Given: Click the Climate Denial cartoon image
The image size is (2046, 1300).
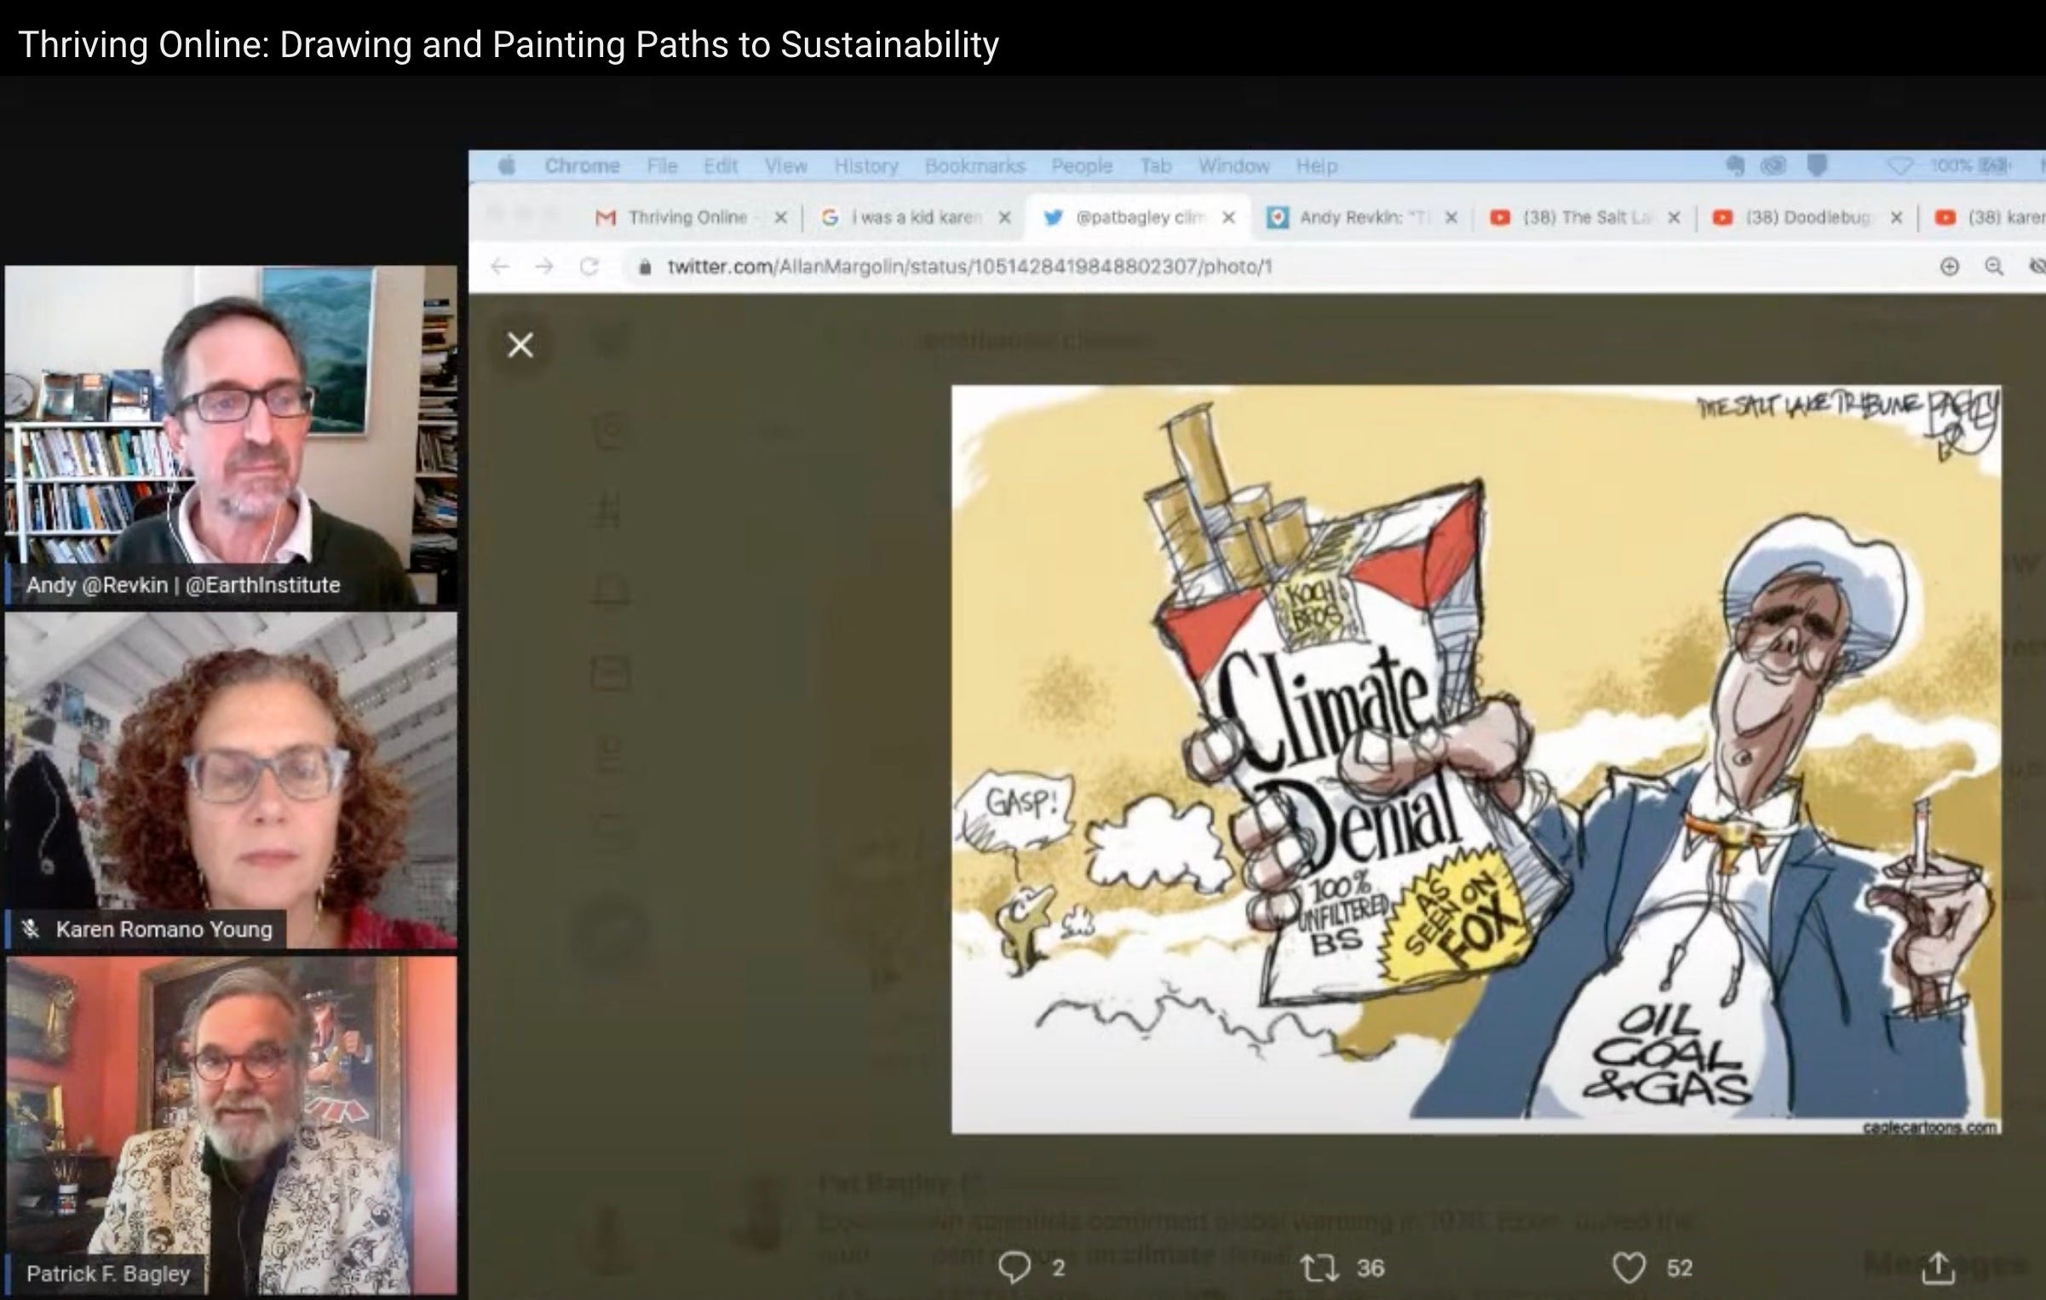Looking at the screenshot, I should pyautogui.click(x=1476, y=759).
